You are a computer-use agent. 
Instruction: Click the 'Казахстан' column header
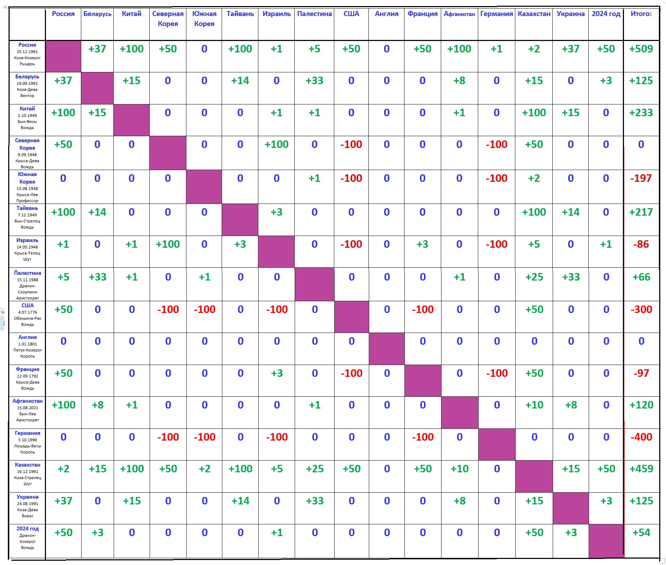tap(534, 14)
